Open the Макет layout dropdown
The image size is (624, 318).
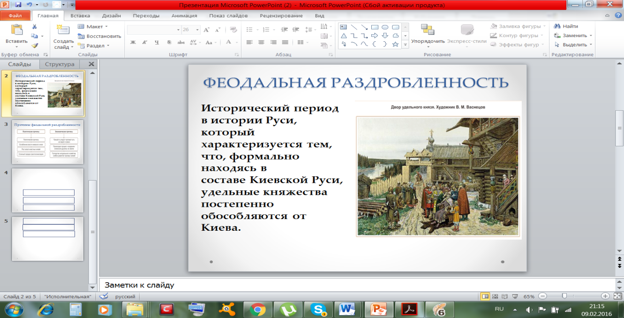(x=93, y=27)
